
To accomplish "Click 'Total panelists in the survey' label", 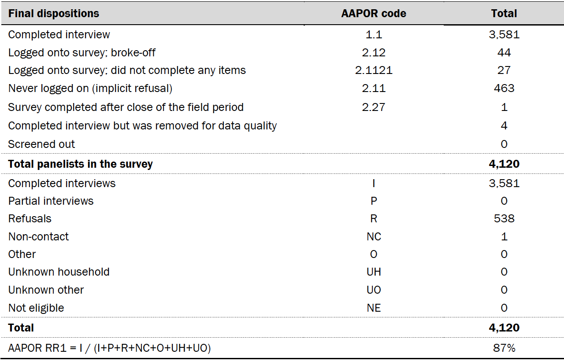I will tap(81, 164).
